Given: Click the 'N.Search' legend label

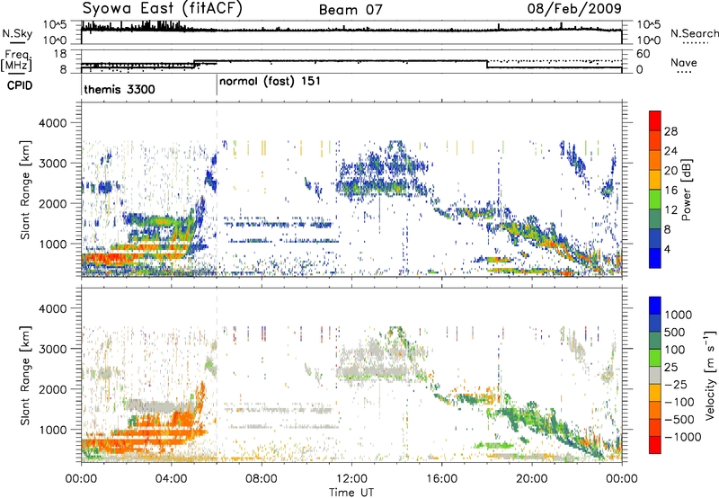Looking at the screenshot, I should [694, 33].
